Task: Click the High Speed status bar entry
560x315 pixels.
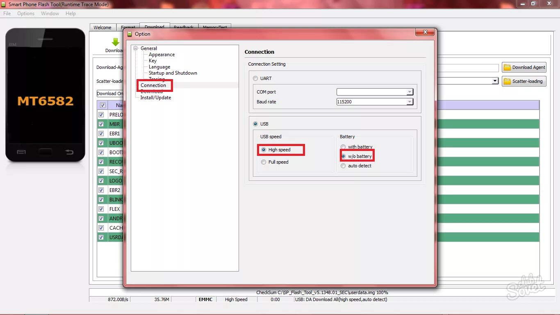Action: (x=236, y=299)
